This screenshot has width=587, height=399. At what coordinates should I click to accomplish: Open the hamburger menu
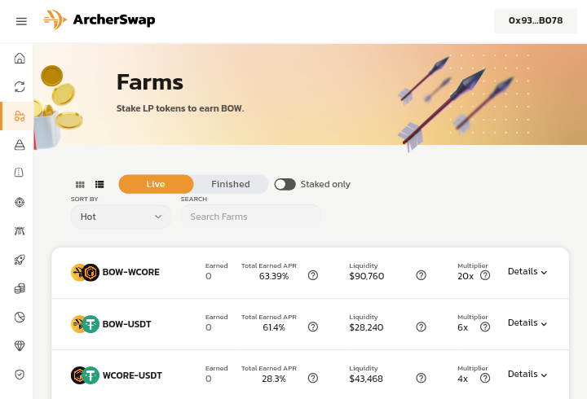click(x=21, y=20)
